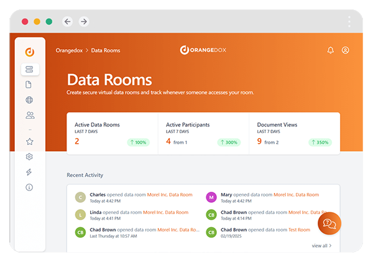The height and width of the screenshot is (262, 373).
Task: Click the Document Views card
Action: [x=295, y=134]
